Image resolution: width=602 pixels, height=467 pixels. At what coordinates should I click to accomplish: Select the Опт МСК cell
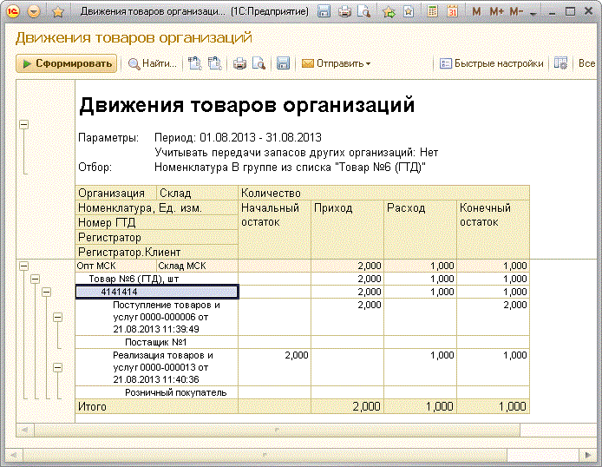[116, 266]
